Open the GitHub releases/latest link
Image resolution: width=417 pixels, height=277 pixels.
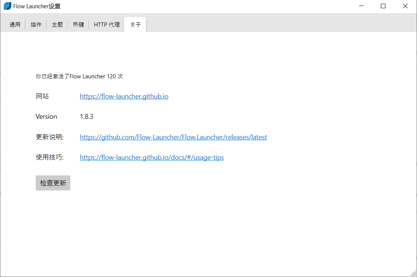pyautogui.click(x=173, y=137)
